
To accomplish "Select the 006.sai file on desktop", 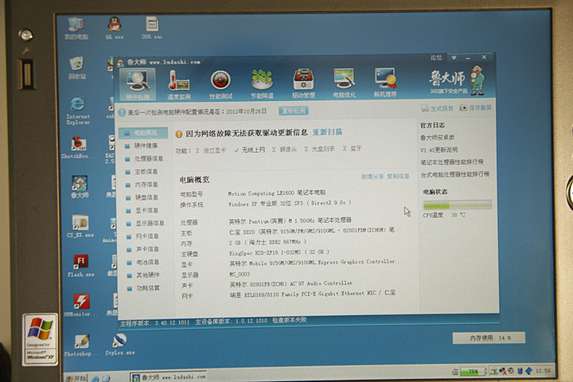I will (x=152, y=28).
